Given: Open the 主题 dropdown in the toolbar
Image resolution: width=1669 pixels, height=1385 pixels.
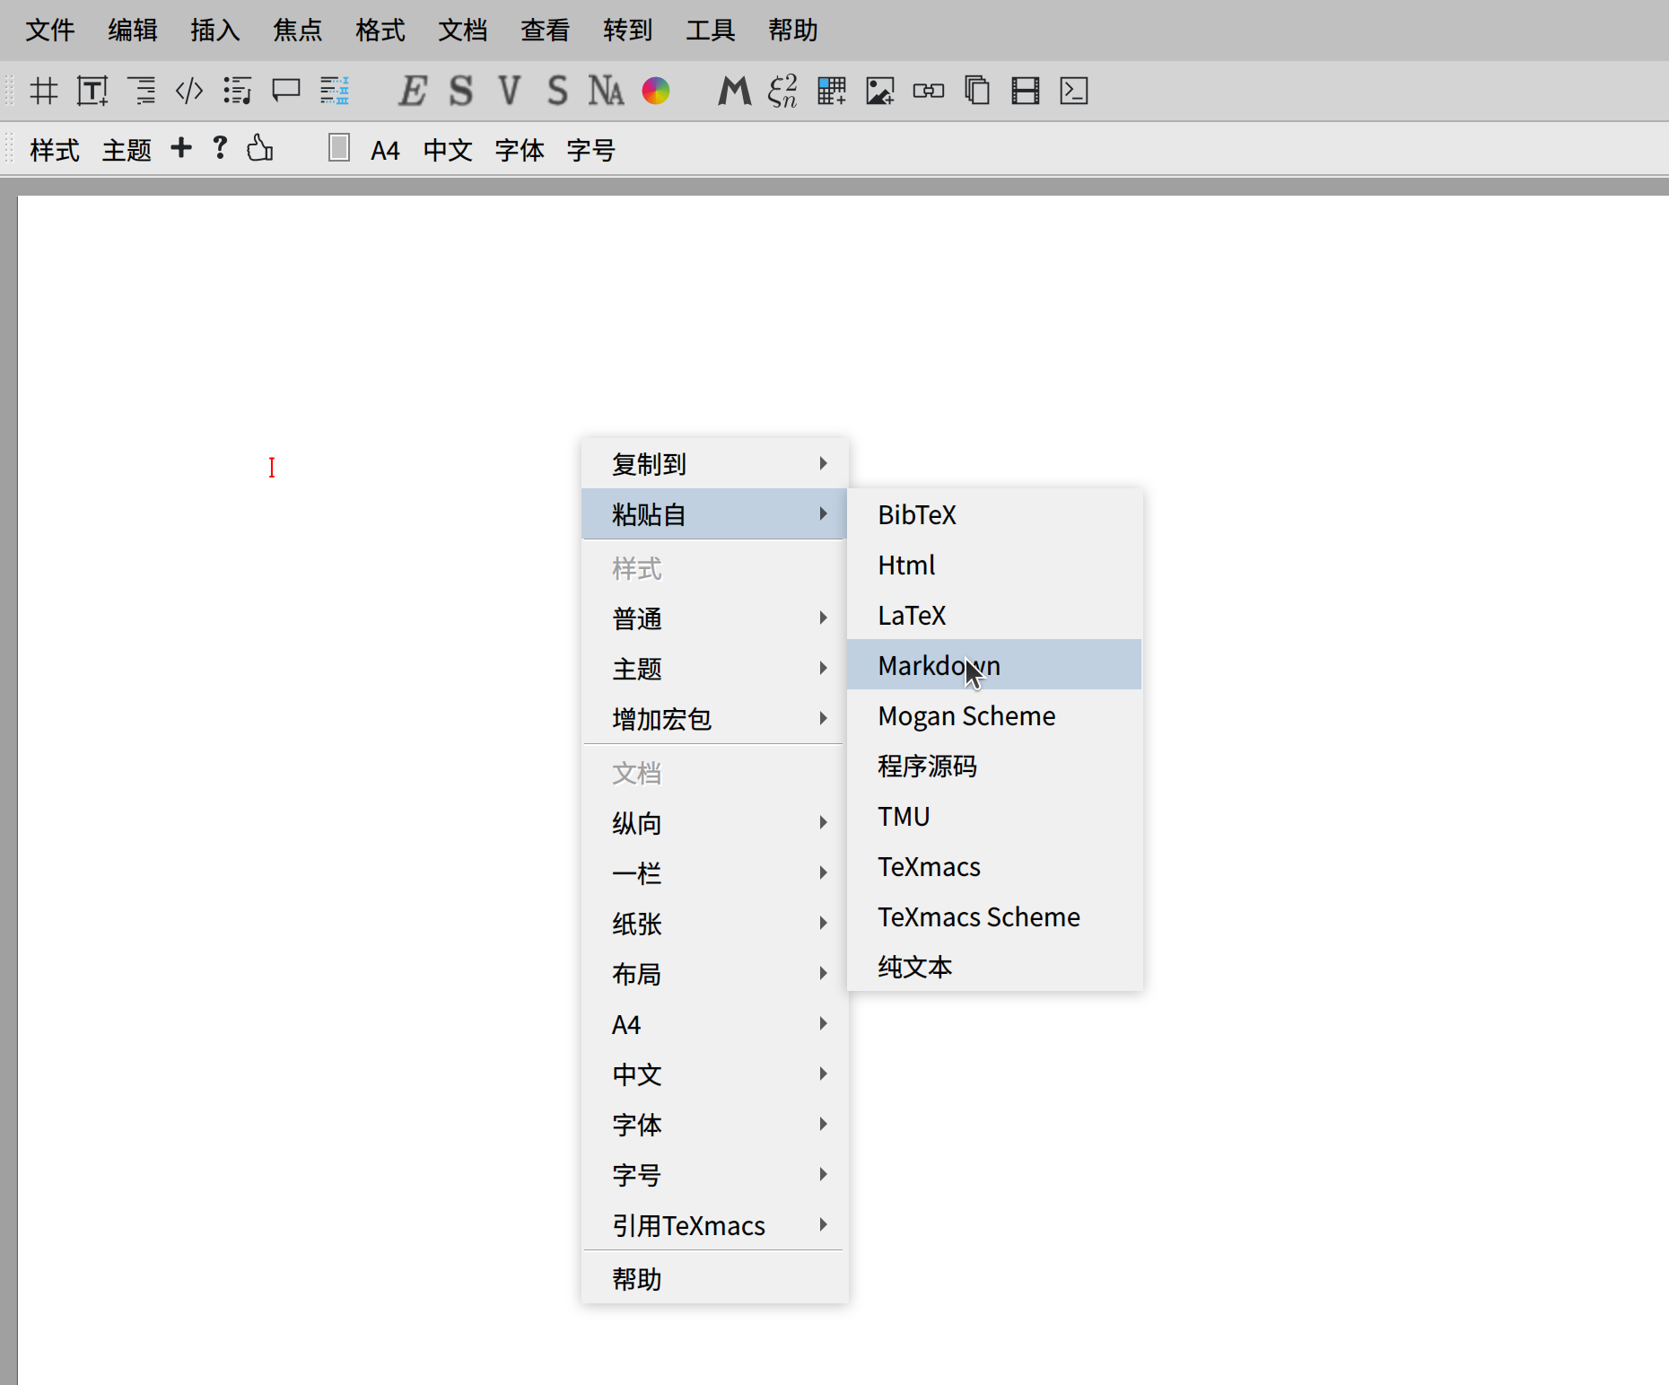Looking at the screenshot, I should (x=127, y=150).
